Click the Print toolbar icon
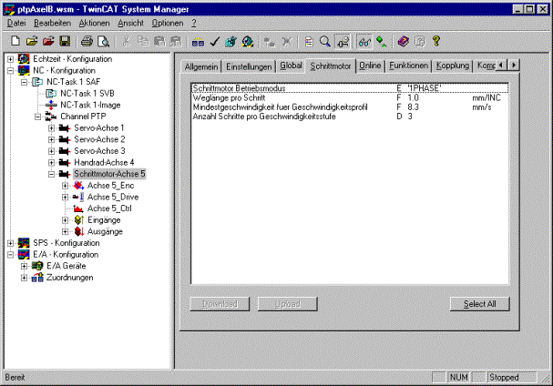Viewport: 553px width, 386px height. [x=87, y=41]
